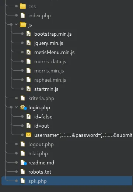Click the raphael.min.js file icon
The width and height of the screenshot is (133, 192).
[x=29, y=80]
